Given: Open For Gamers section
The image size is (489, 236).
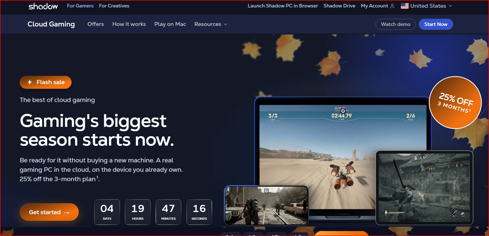Looking at the screenshot, I should click(80, 6).
